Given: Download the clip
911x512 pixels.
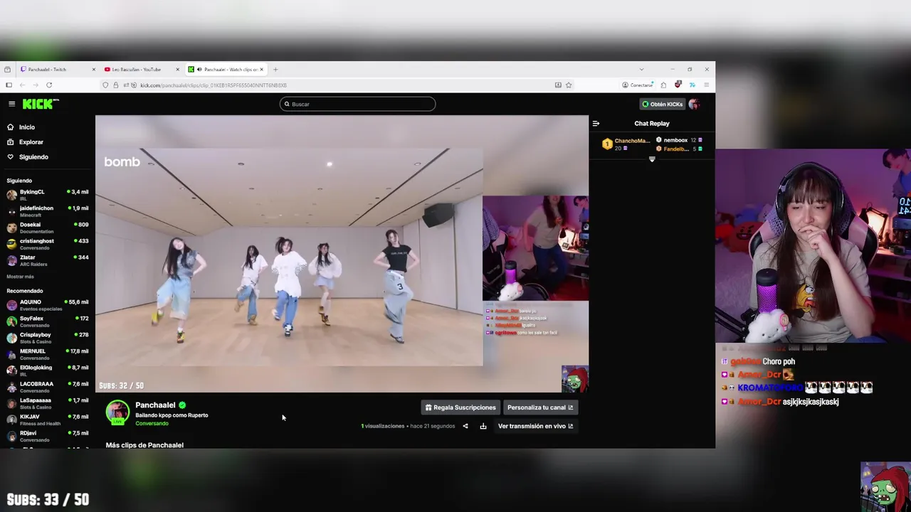Looking at the screenshot, I should (483, 426).
